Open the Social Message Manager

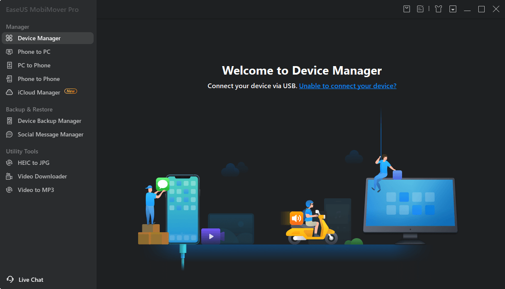click(x=50, y=134)
